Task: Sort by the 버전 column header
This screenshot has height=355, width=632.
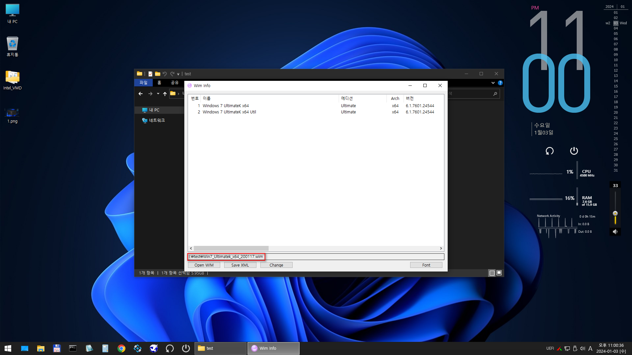Action: coord(424,98)
